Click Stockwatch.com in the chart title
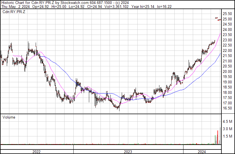This screenshot has width=235, height=154. pyautogui.click(x=70, y=2)
